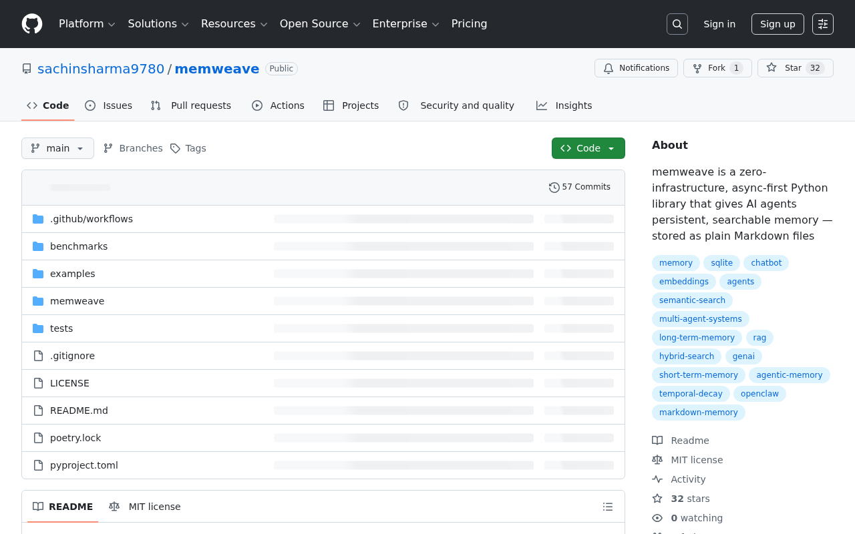View the Branches link
The width and height of the screenshot is (855, 534).
[133, 148]
